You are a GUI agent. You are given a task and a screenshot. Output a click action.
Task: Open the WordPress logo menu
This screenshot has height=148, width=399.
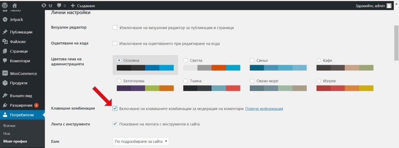tap(5, 5)
